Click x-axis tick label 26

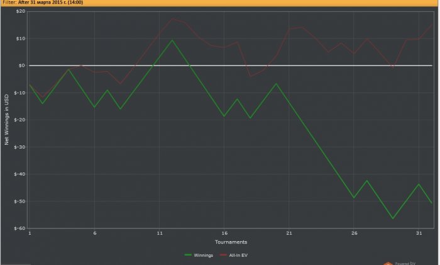pyautogui.click(x=354, y=234)
